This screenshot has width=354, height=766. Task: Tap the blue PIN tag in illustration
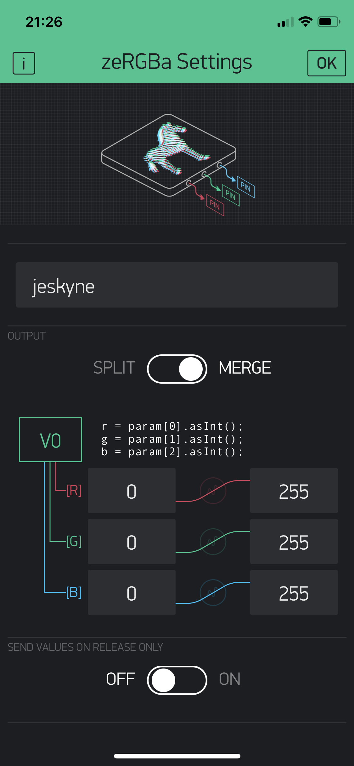245,187
